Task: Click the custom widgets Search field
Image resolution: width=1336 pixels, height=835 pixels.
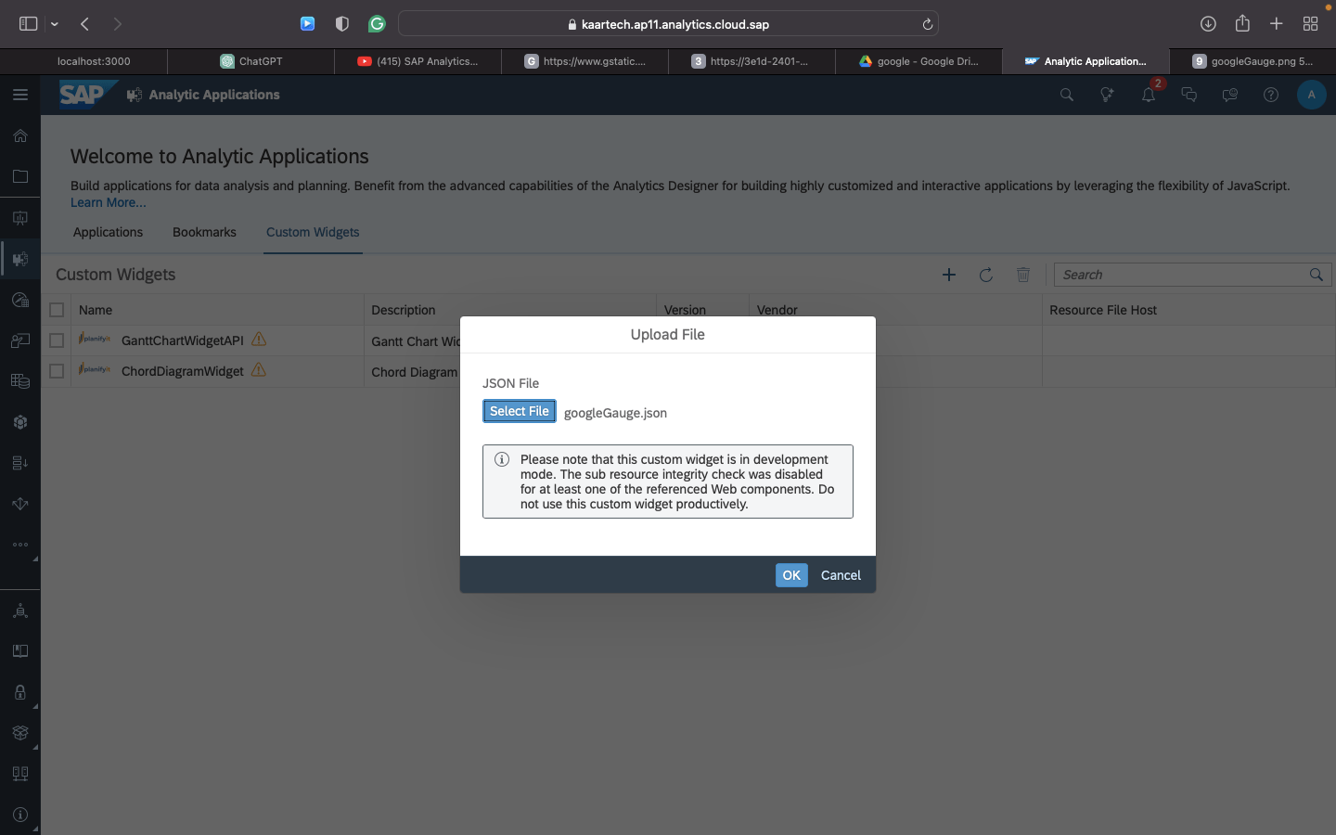Action: 1180,275
